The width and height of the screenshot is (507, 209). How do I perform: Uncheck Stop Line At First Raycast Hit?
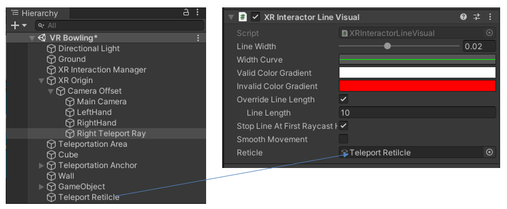(343, 125)
